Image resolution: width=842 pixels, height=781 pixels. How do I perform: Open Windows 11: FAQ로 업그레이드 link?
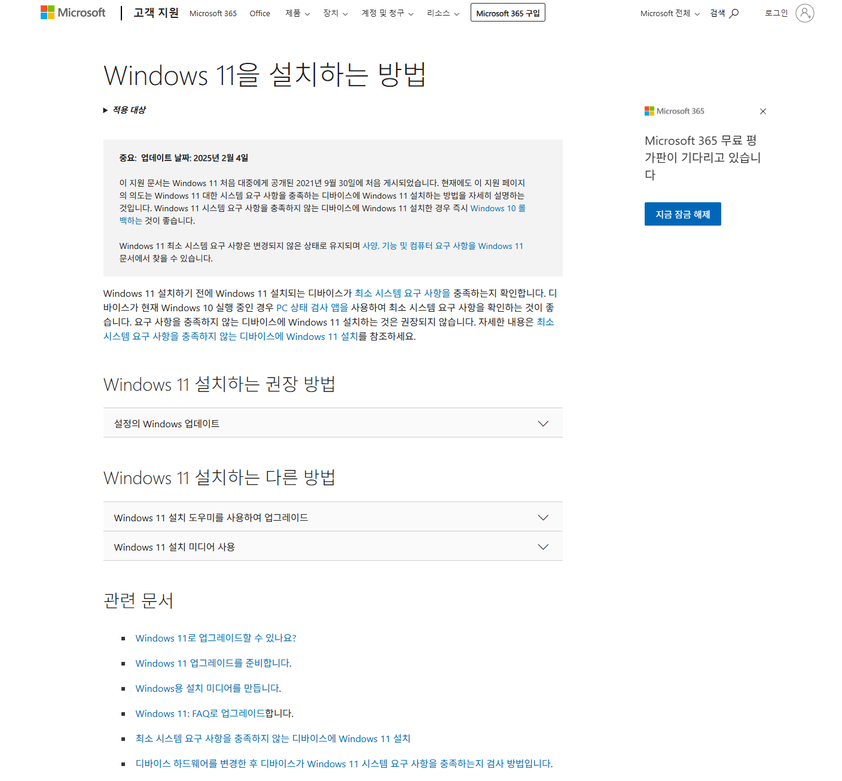pos(200,713)
